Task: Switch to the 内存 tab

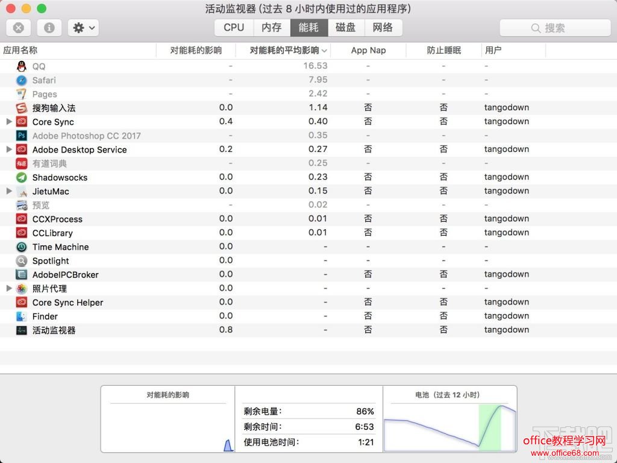Action: pos(271,28)
